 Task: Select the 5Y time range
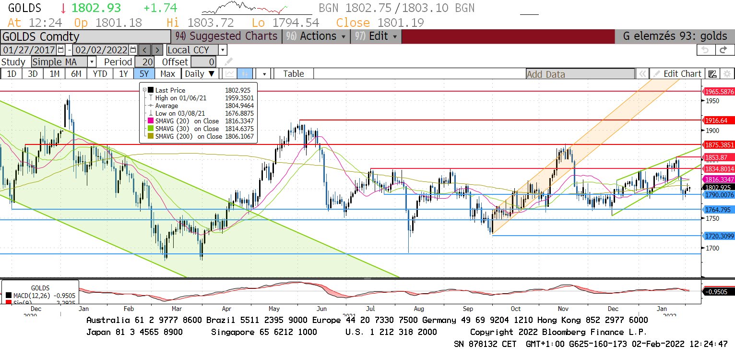pyautogui.click(x=144, y=73)
